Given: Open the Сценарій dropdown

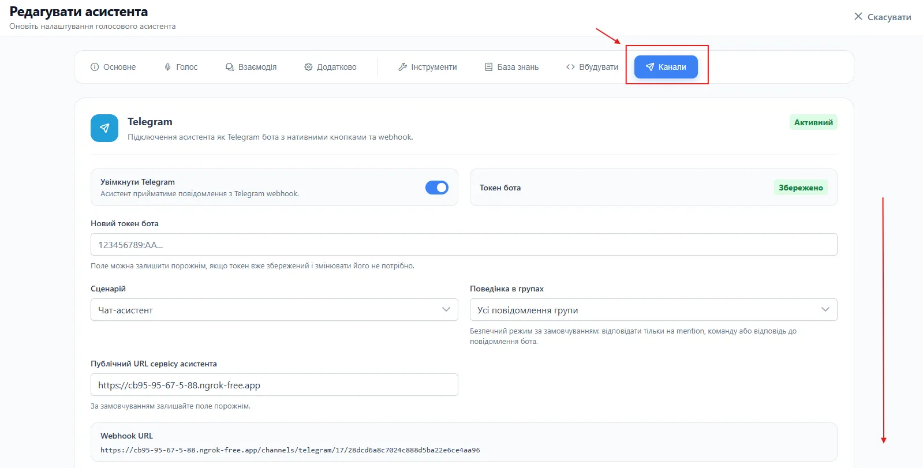Looking at the screenshot, I should 274,310.
